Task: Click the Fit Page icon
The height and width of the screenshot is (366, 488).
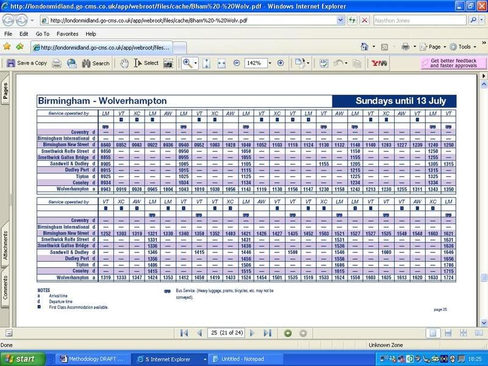Action: (206, 63)
